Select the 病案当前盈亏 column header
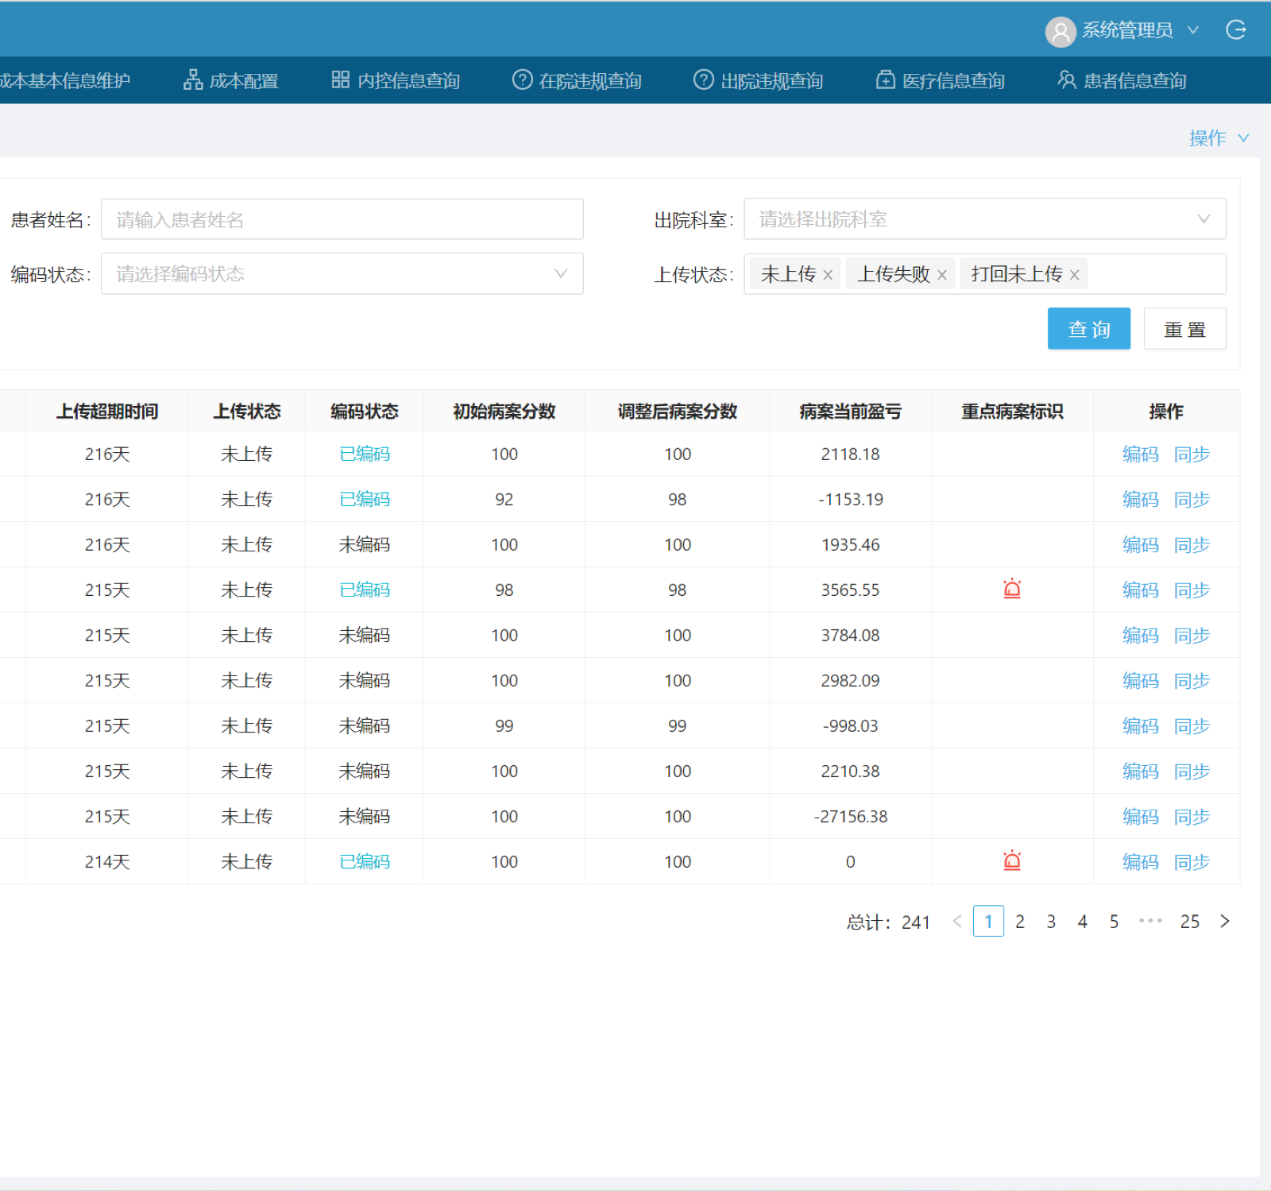Screen dimensions: 1271x1191 [x=850, y=411]
